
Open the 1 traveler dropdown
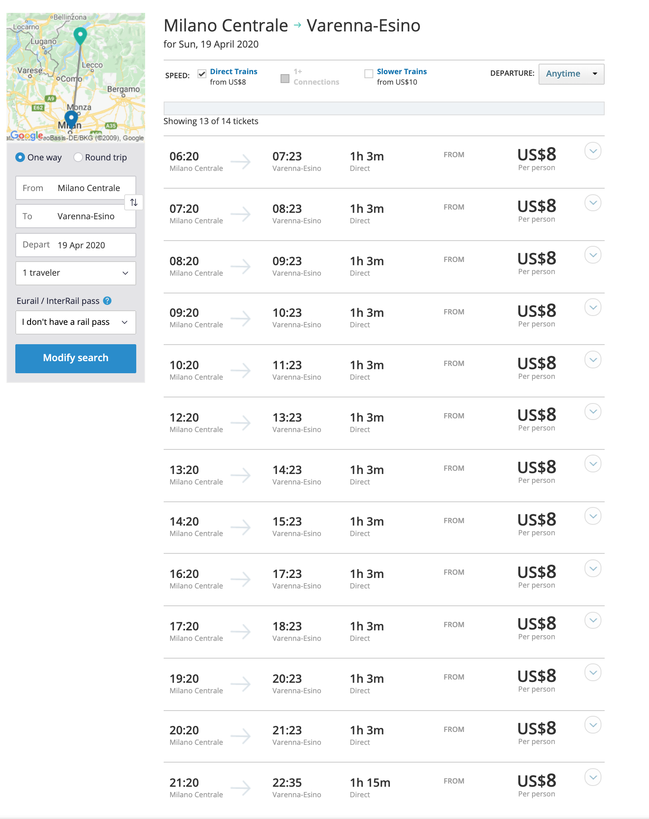[76, 273]
